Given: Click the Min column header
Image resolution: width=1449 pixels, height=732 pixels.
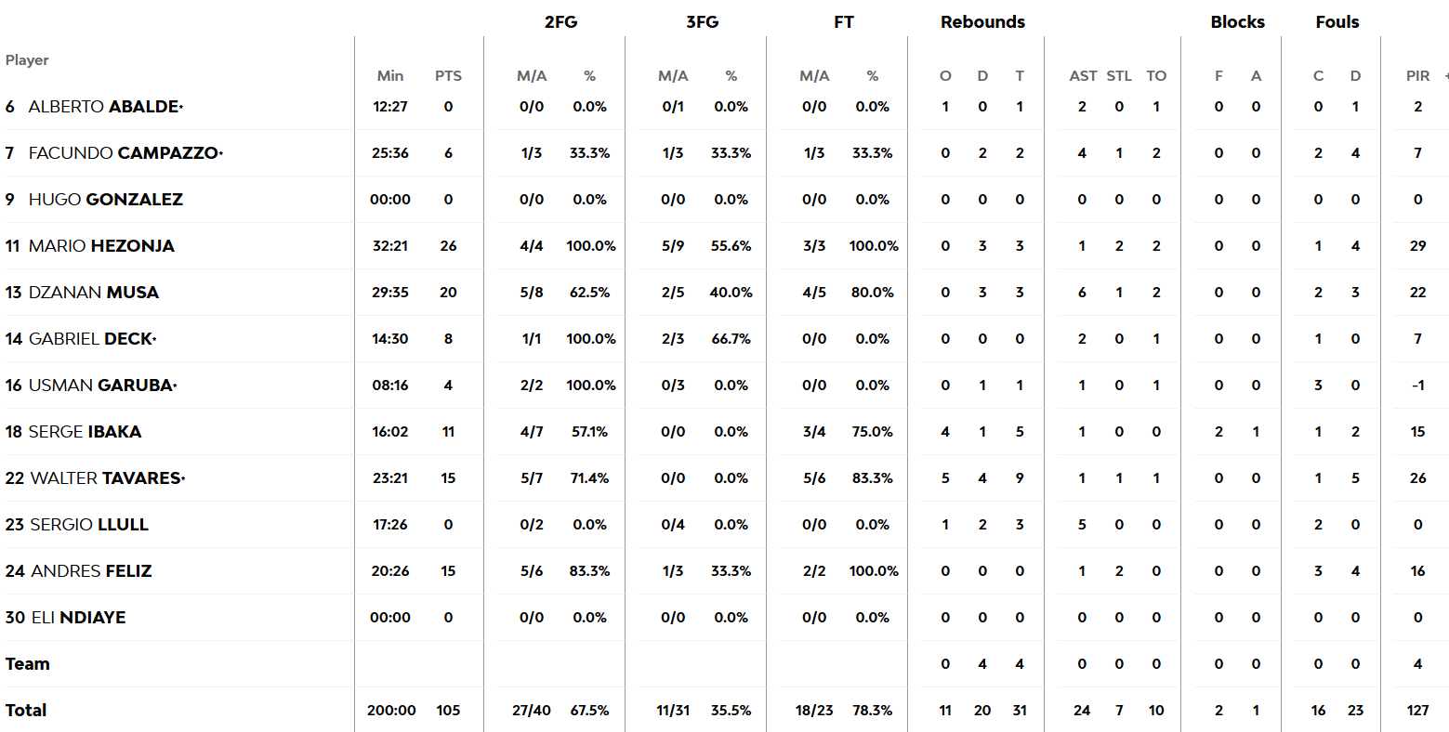Looking at the screenshot, I should (x=390, y=76).
